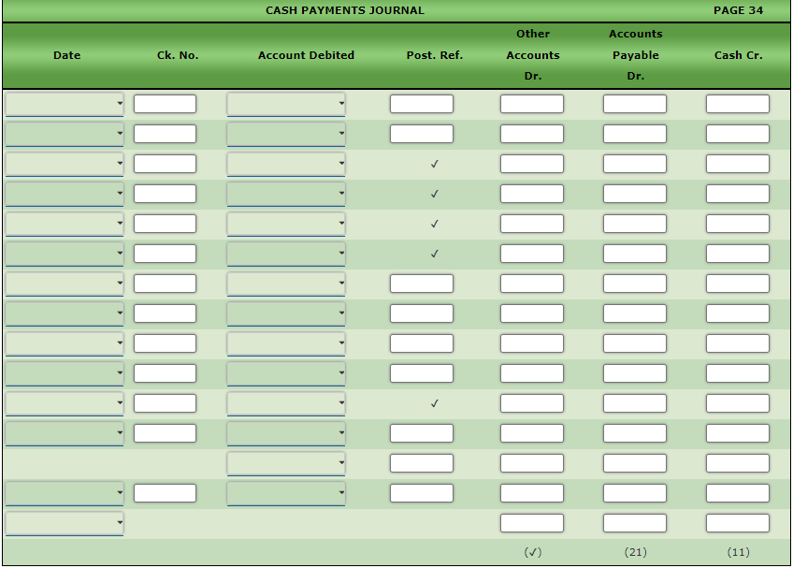The height and width of the screenshot is (568, 793).
Task: Click seventh row's Other Accounts Dr. field
Action: coord(531,284)
